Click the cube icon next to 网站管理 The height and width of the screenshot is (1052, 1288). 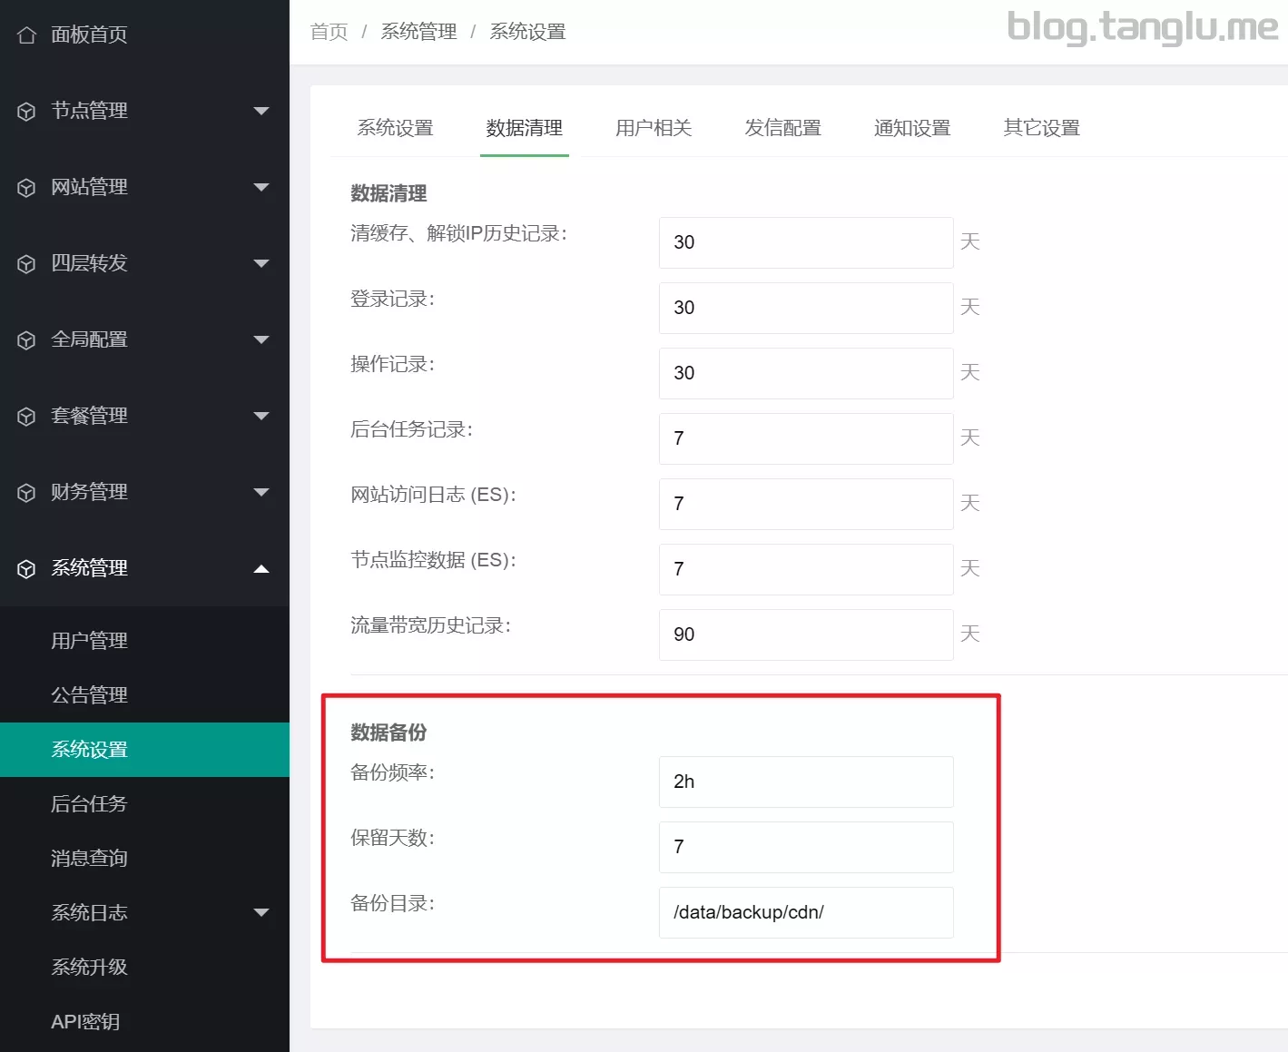(26, 188)
